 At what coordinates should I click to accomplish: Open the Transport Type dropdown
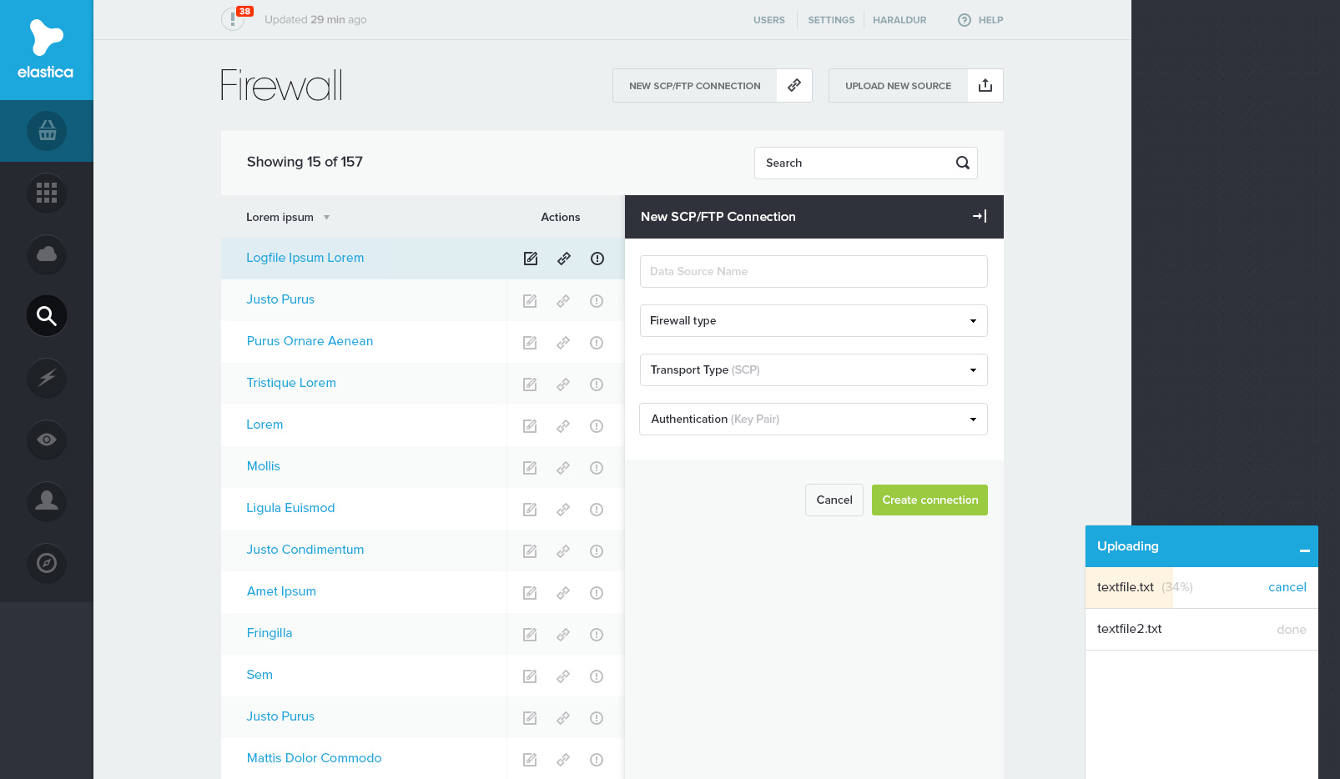click(814, 370)
